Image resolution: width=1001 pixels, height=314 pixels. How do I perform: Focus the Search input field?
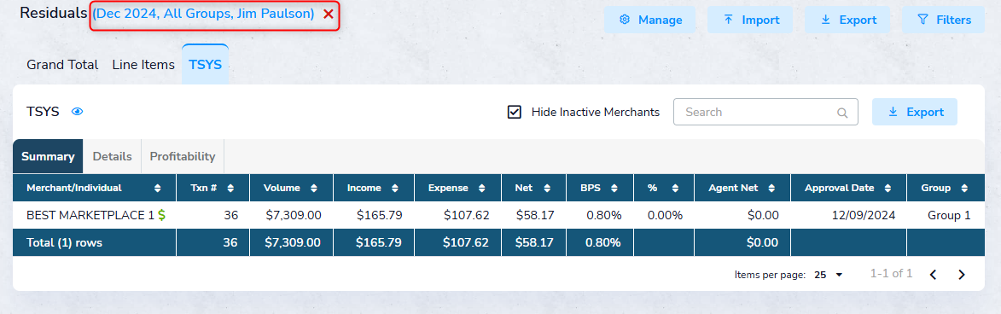pos(765,112)
